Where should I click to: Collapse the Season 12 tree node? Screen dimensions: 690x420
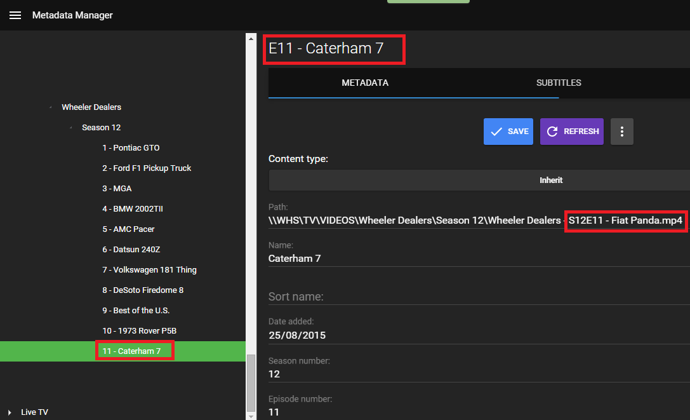tap(71, 127)
